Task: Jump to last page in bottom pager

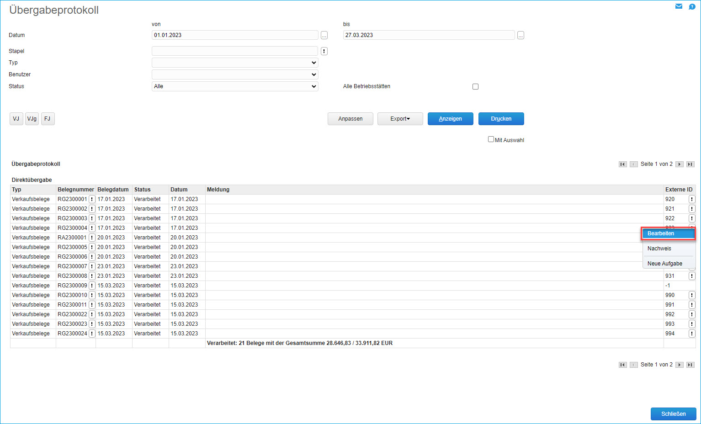Action: point(690,365)
